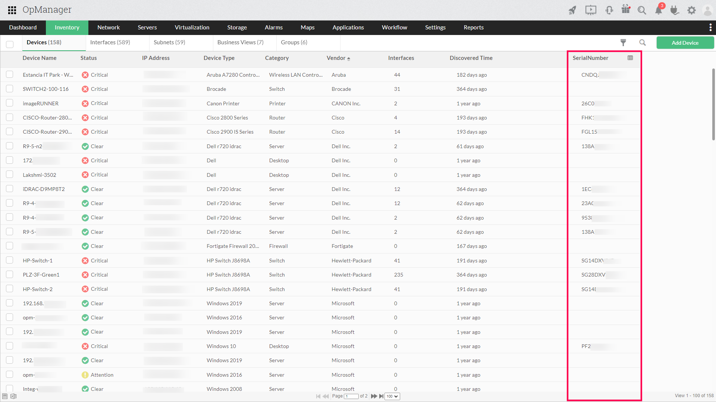This screenshot has width=716, height=402.
Task: Switch to Interfaces (589) tab
Action: [x=110, y=42]
